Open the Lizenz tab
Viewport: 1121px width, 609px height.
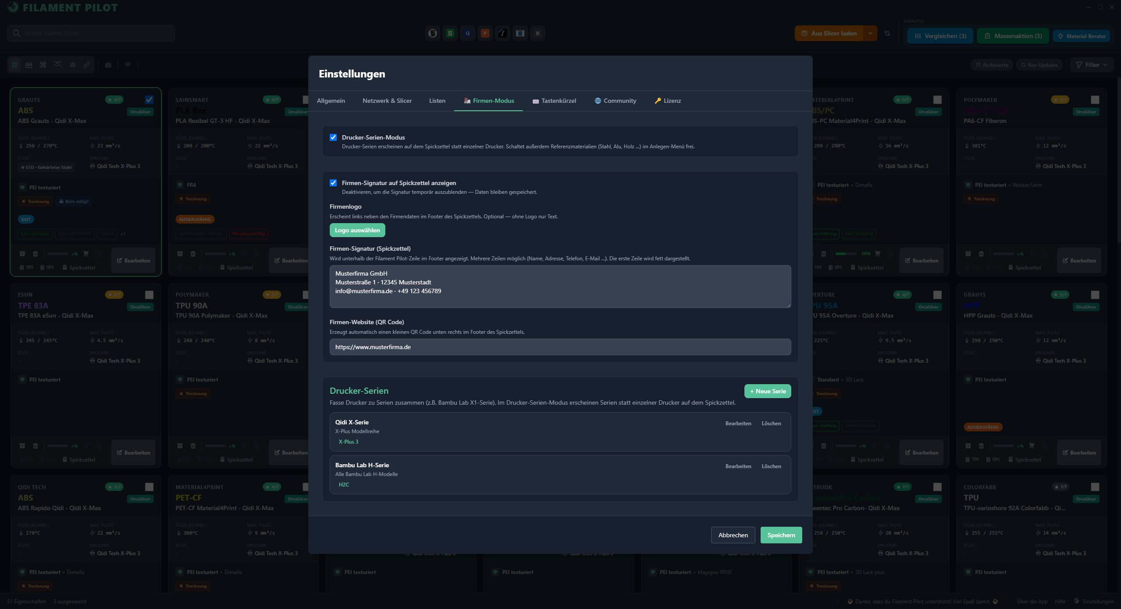pyautogui.click(x=668, y=101)
